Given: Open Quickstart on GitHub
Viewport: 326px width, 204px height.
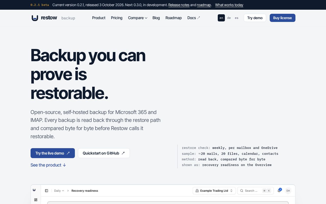Looking at the screenshot, I should coord(104,153).
